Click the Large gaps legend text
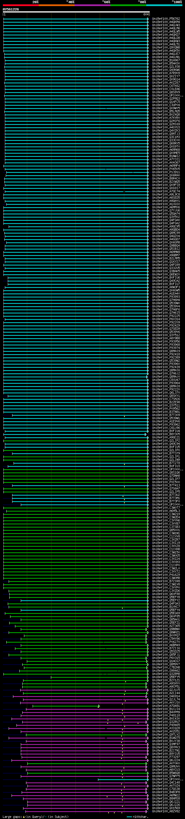 click(36, 817)
